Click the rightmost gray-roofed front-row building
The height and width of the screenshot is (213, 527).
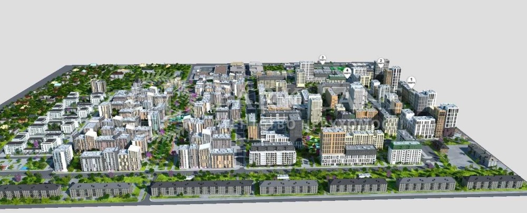[x=493, y=181]
